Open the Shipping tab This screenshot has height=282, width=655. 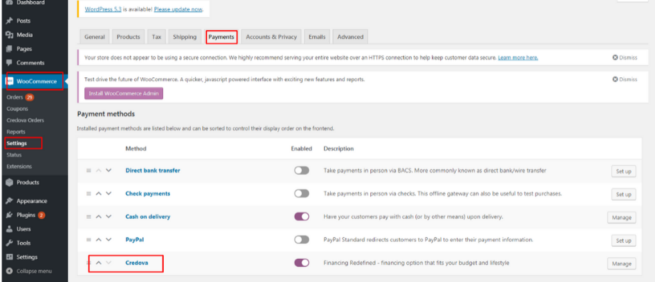coord(184,37)
